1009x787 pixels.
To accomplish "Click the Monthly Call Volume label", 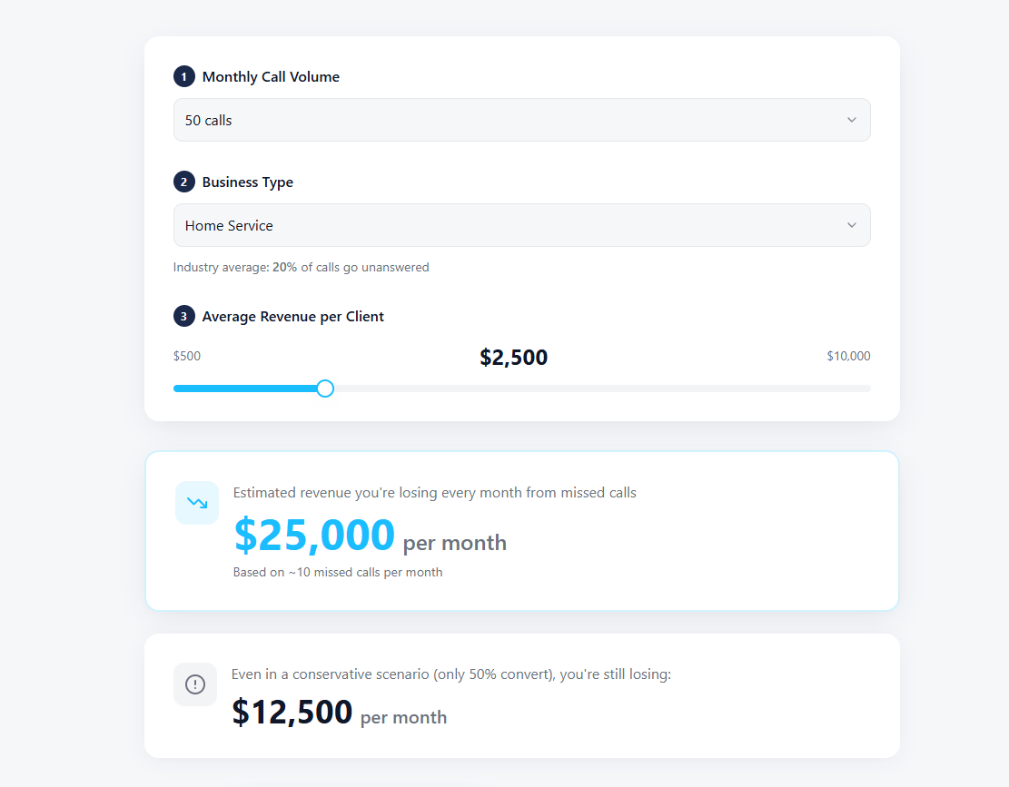I will [271, 77].
